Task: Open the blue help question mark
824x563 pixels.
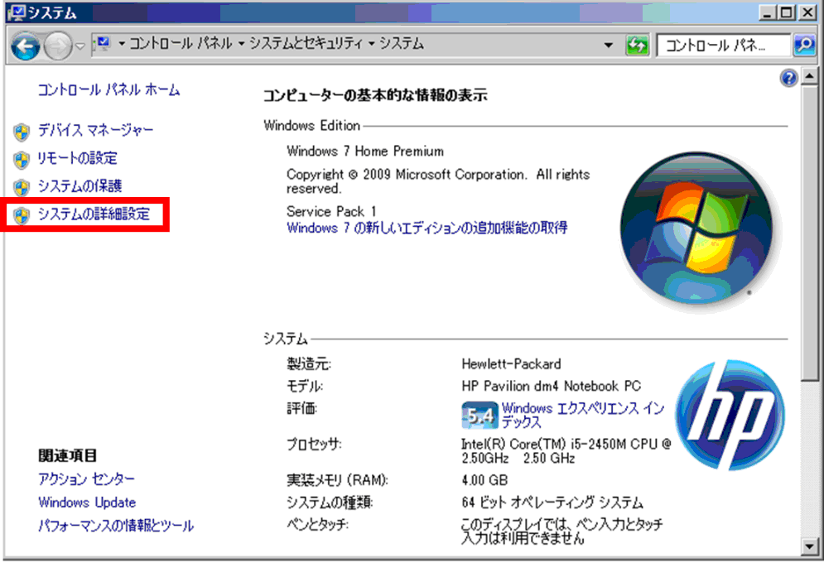Action: pyautogui.click(x=788, y=79)
